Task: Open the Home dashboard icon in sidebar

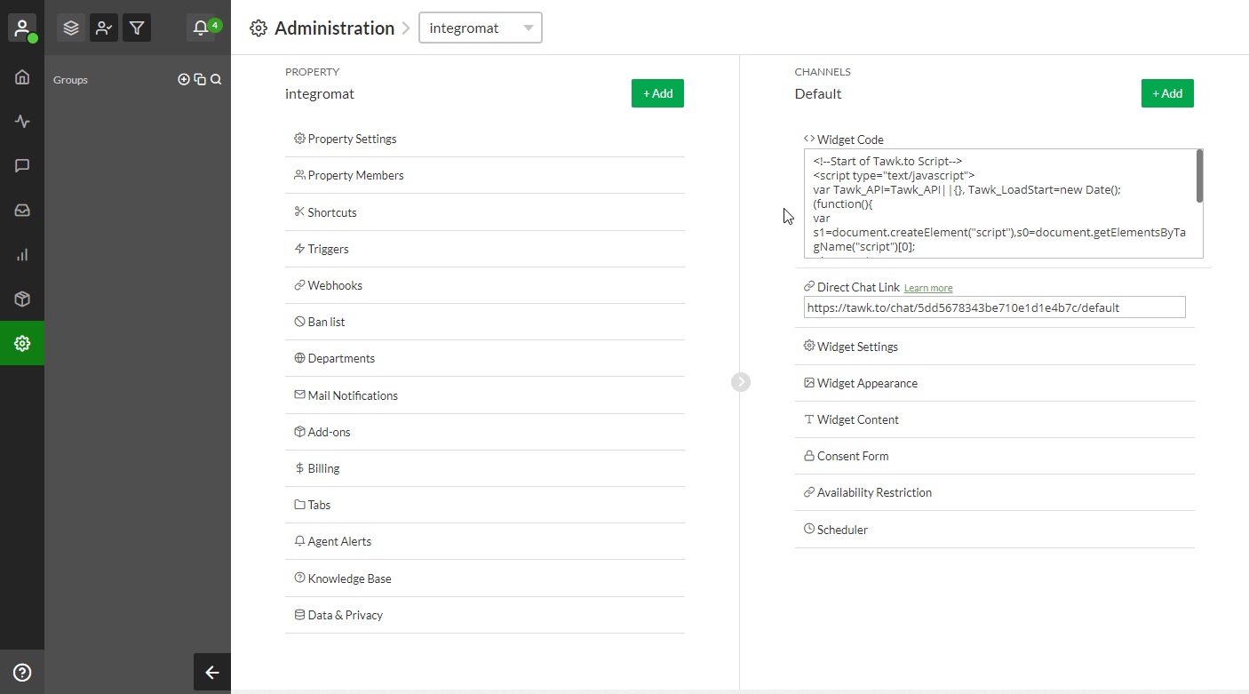Action: point(22,77)
